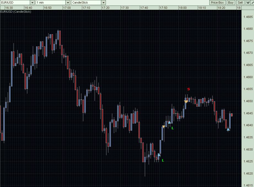Click the red S sell signal label
Image resolution: width=254 pixels, height=187 pixels.
click(x=189, y=89)
